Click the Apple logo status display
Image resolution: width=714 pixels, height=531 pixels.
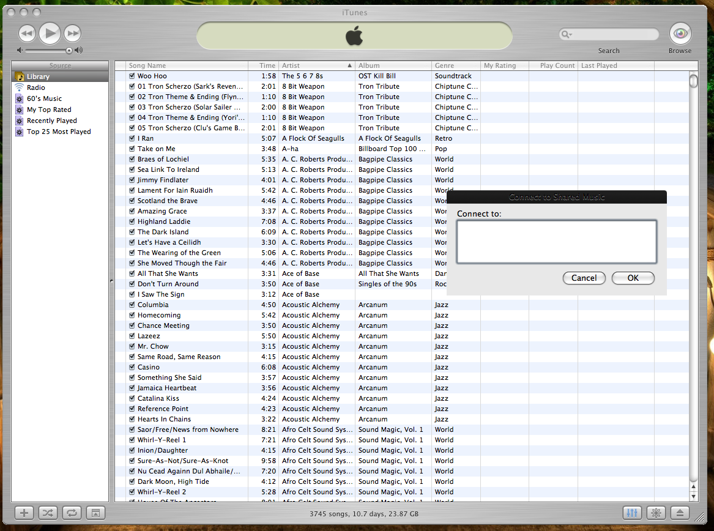[x=354, y=35]
